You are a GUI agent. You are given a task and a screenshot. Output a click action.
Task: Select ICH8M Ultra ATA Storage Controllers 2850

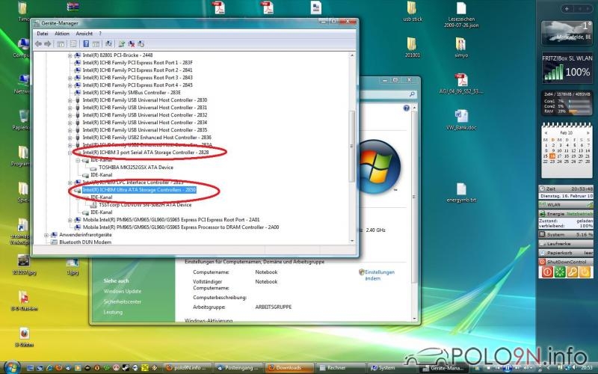click(x=139, y=190)
